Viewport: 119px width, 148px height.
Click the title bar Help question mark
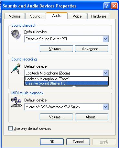107,6
